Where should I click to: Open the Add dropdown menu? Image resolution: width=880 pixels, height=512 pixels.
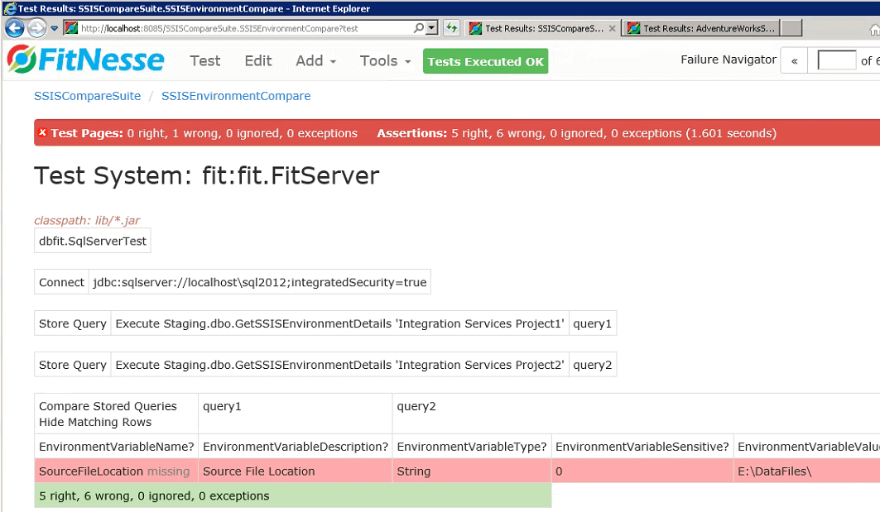pos(315,61)
